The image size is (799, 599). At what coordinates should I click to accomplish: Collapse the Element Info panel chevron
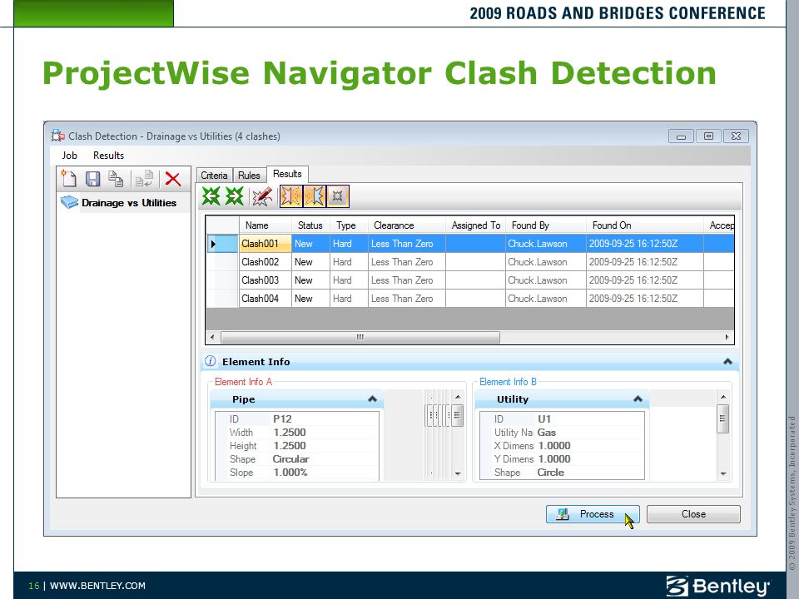(727, 361)
